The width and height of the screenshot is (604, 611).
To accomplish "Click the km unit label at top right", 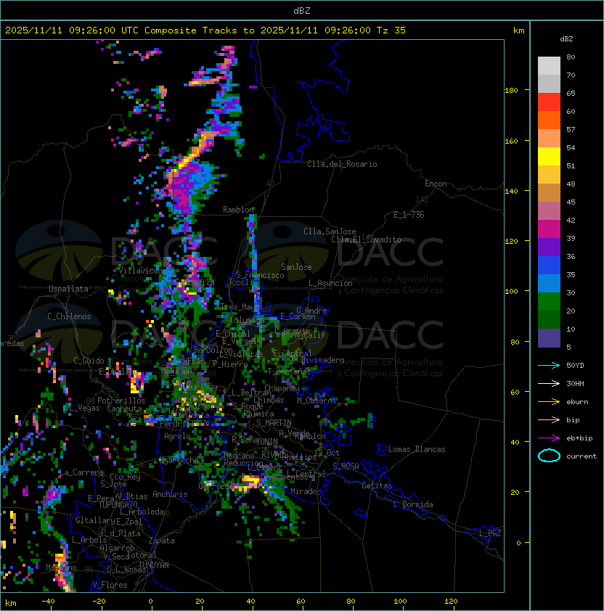I will pos(518,30).
